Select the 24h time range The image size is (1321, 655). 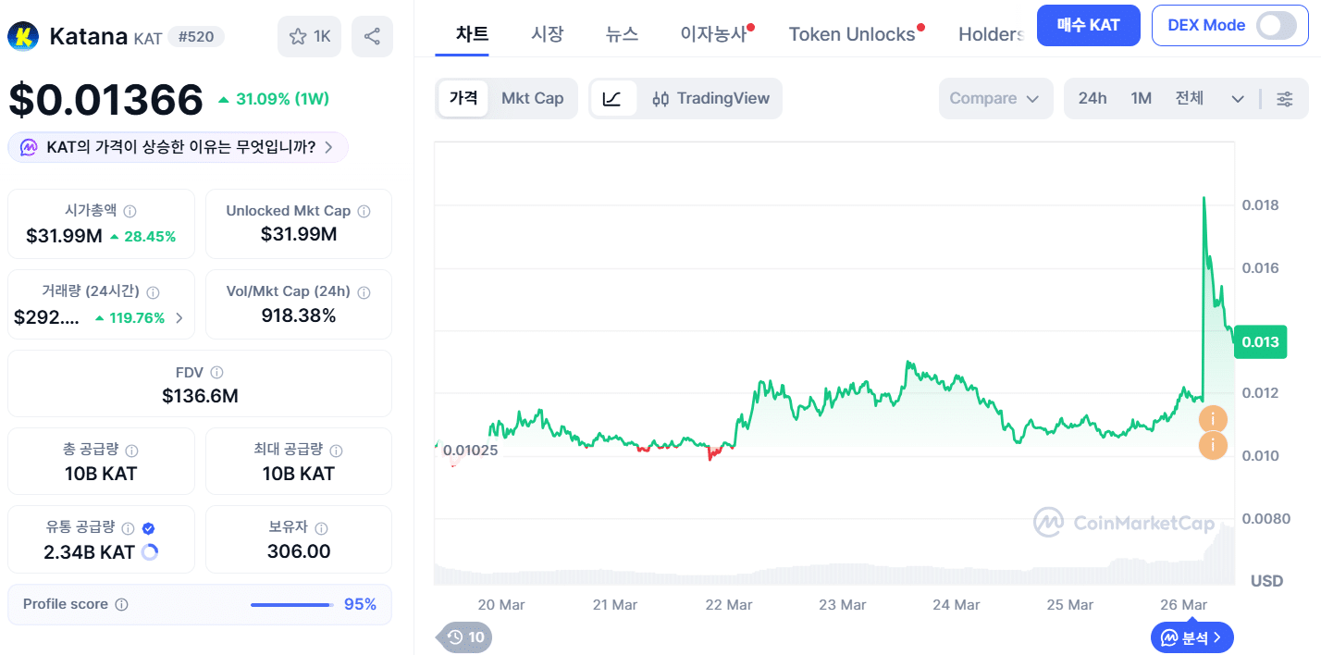1093,98
